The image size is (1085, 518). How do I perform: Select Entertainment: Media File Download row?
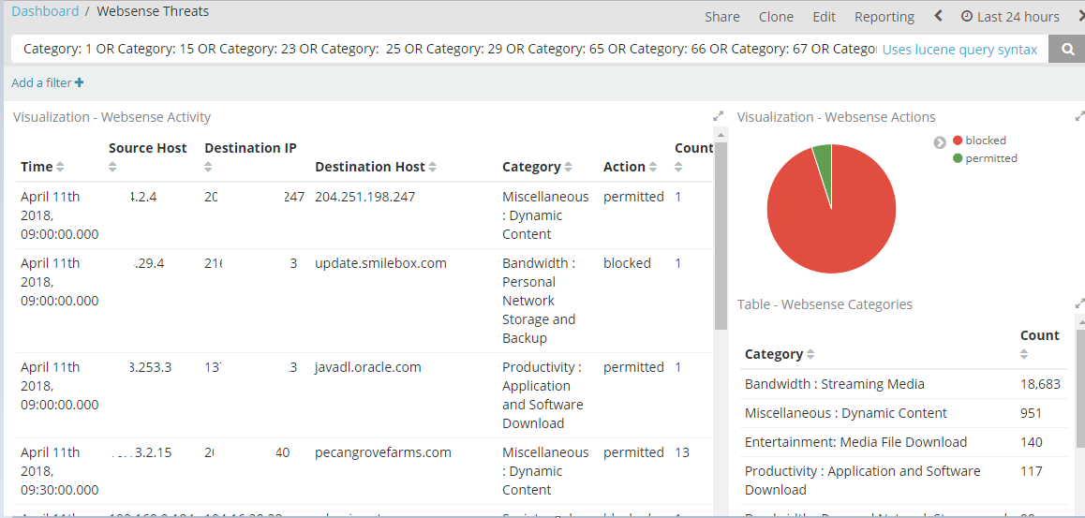tap(903, 442)
